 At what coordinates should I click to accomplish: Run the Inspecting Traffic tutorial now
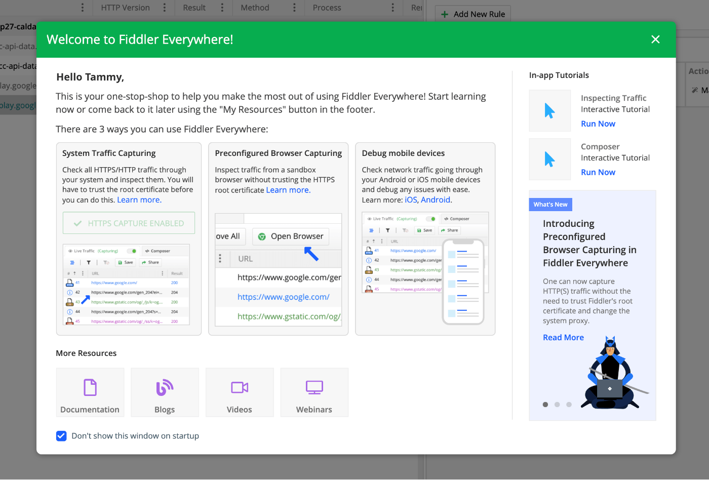click(x=598, y=124)
